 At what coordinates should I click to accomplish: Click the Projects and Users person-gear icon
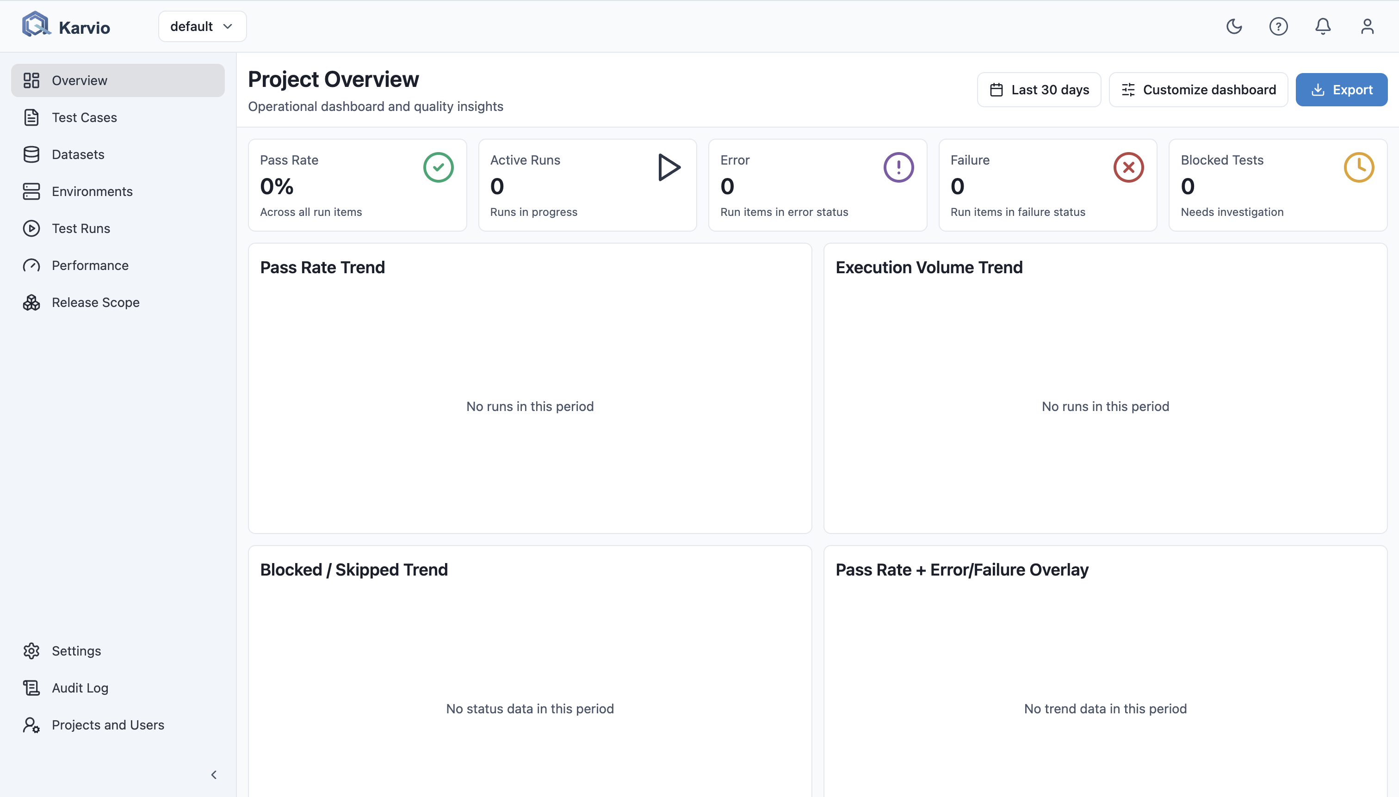(x=31, y=725)
